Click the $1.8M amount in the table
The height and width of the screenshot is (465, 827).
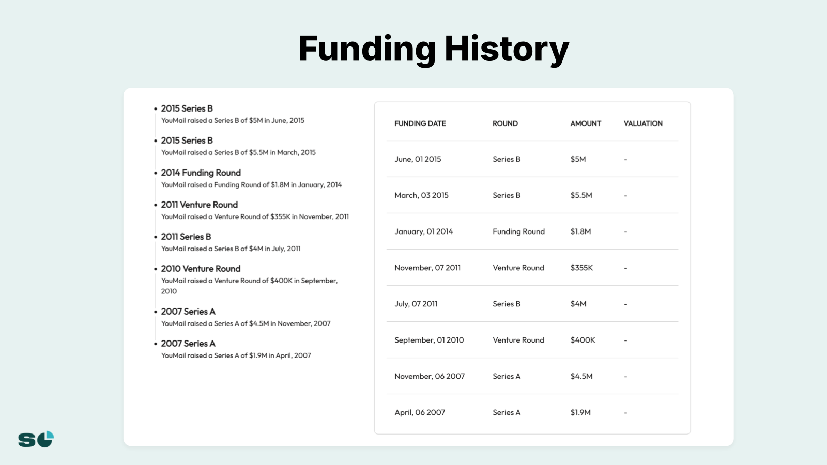(x=580, y=231)
